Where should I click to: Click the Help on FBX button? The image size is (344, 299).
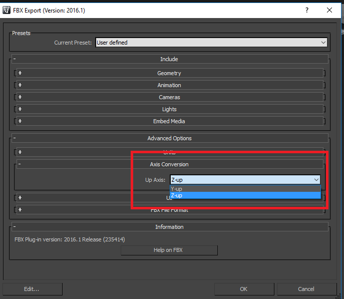(169, 250)
